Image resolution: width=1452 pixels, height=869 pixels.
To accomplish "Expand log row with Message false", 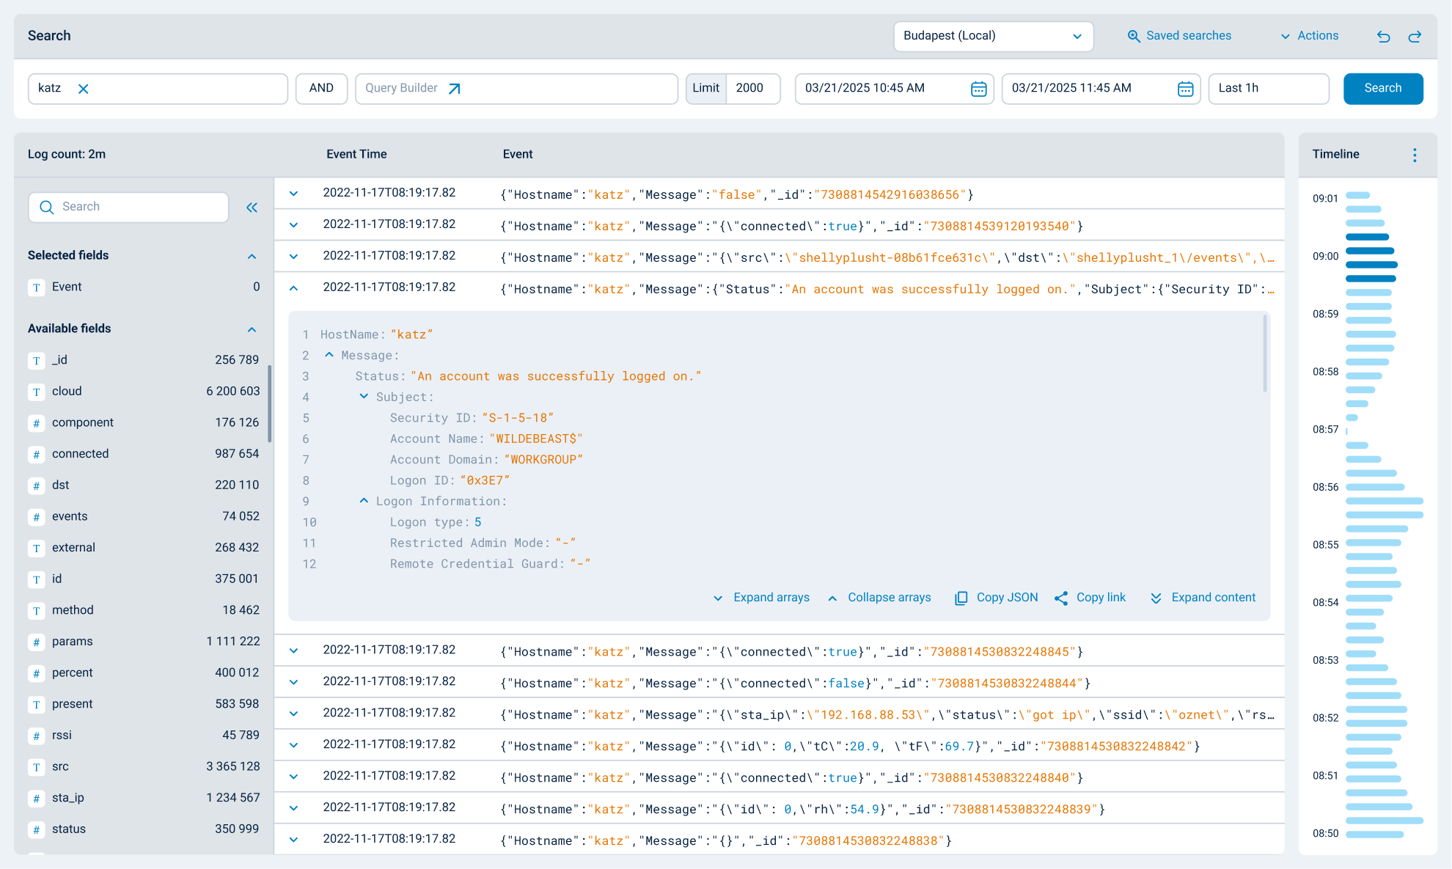I will 293,194.
